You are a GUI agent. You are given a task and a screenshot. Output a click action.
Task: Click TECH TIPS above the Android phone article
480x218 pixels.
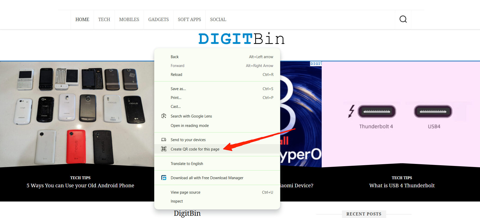(80, 178)
